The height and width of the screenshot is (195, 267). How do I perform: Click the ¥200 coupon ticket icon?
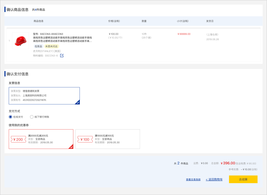[18, 139]
